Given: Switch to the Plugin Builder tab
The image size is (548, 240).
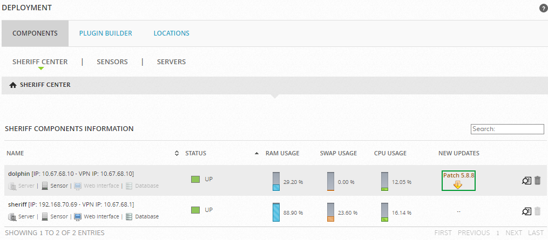Looking at the screenshot, I should 105,33.
